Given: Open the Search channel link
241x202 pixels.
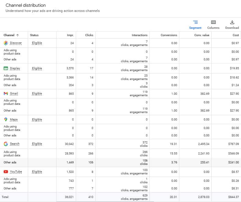Looking at the screenshot, I should [15, 144].
